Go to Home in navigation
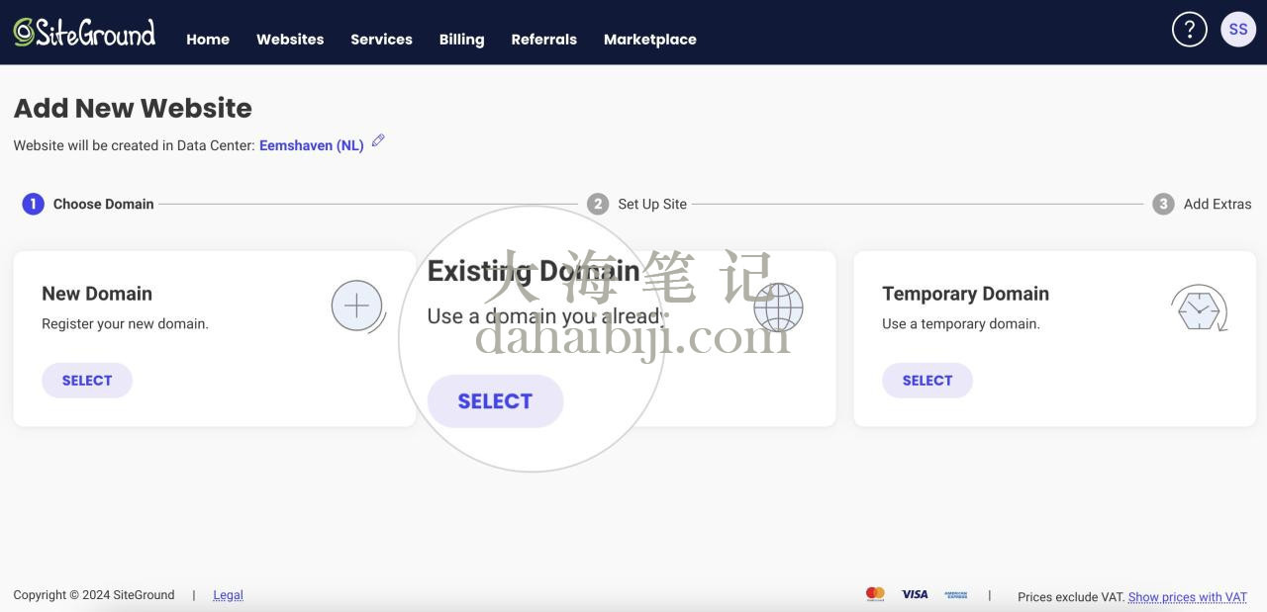 (208, 40)
